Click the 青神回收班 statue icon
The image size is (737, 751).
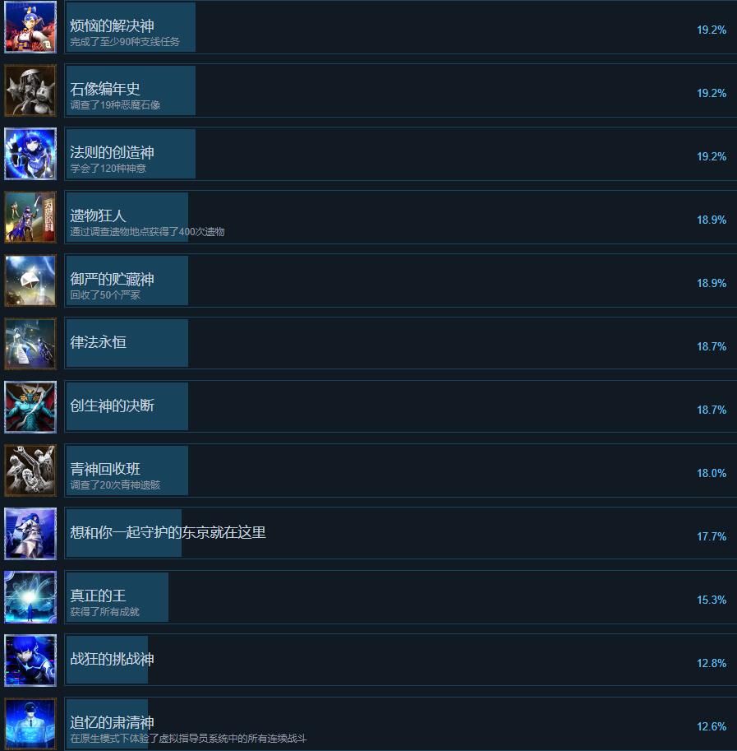pyautogui.click(x=30, y=471)
